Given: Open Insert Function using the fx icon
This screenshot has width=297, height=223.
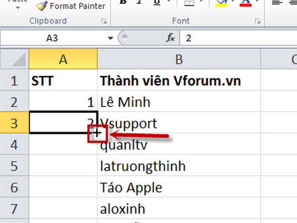Looking at the screenshot, I should (171, 38).
